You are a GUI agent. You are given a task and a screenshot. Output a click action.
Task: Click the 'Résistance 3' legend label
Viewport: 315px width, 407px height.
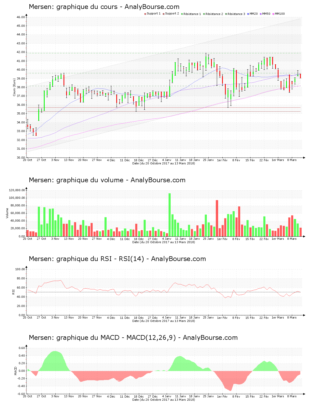click(x=237, y=14)
